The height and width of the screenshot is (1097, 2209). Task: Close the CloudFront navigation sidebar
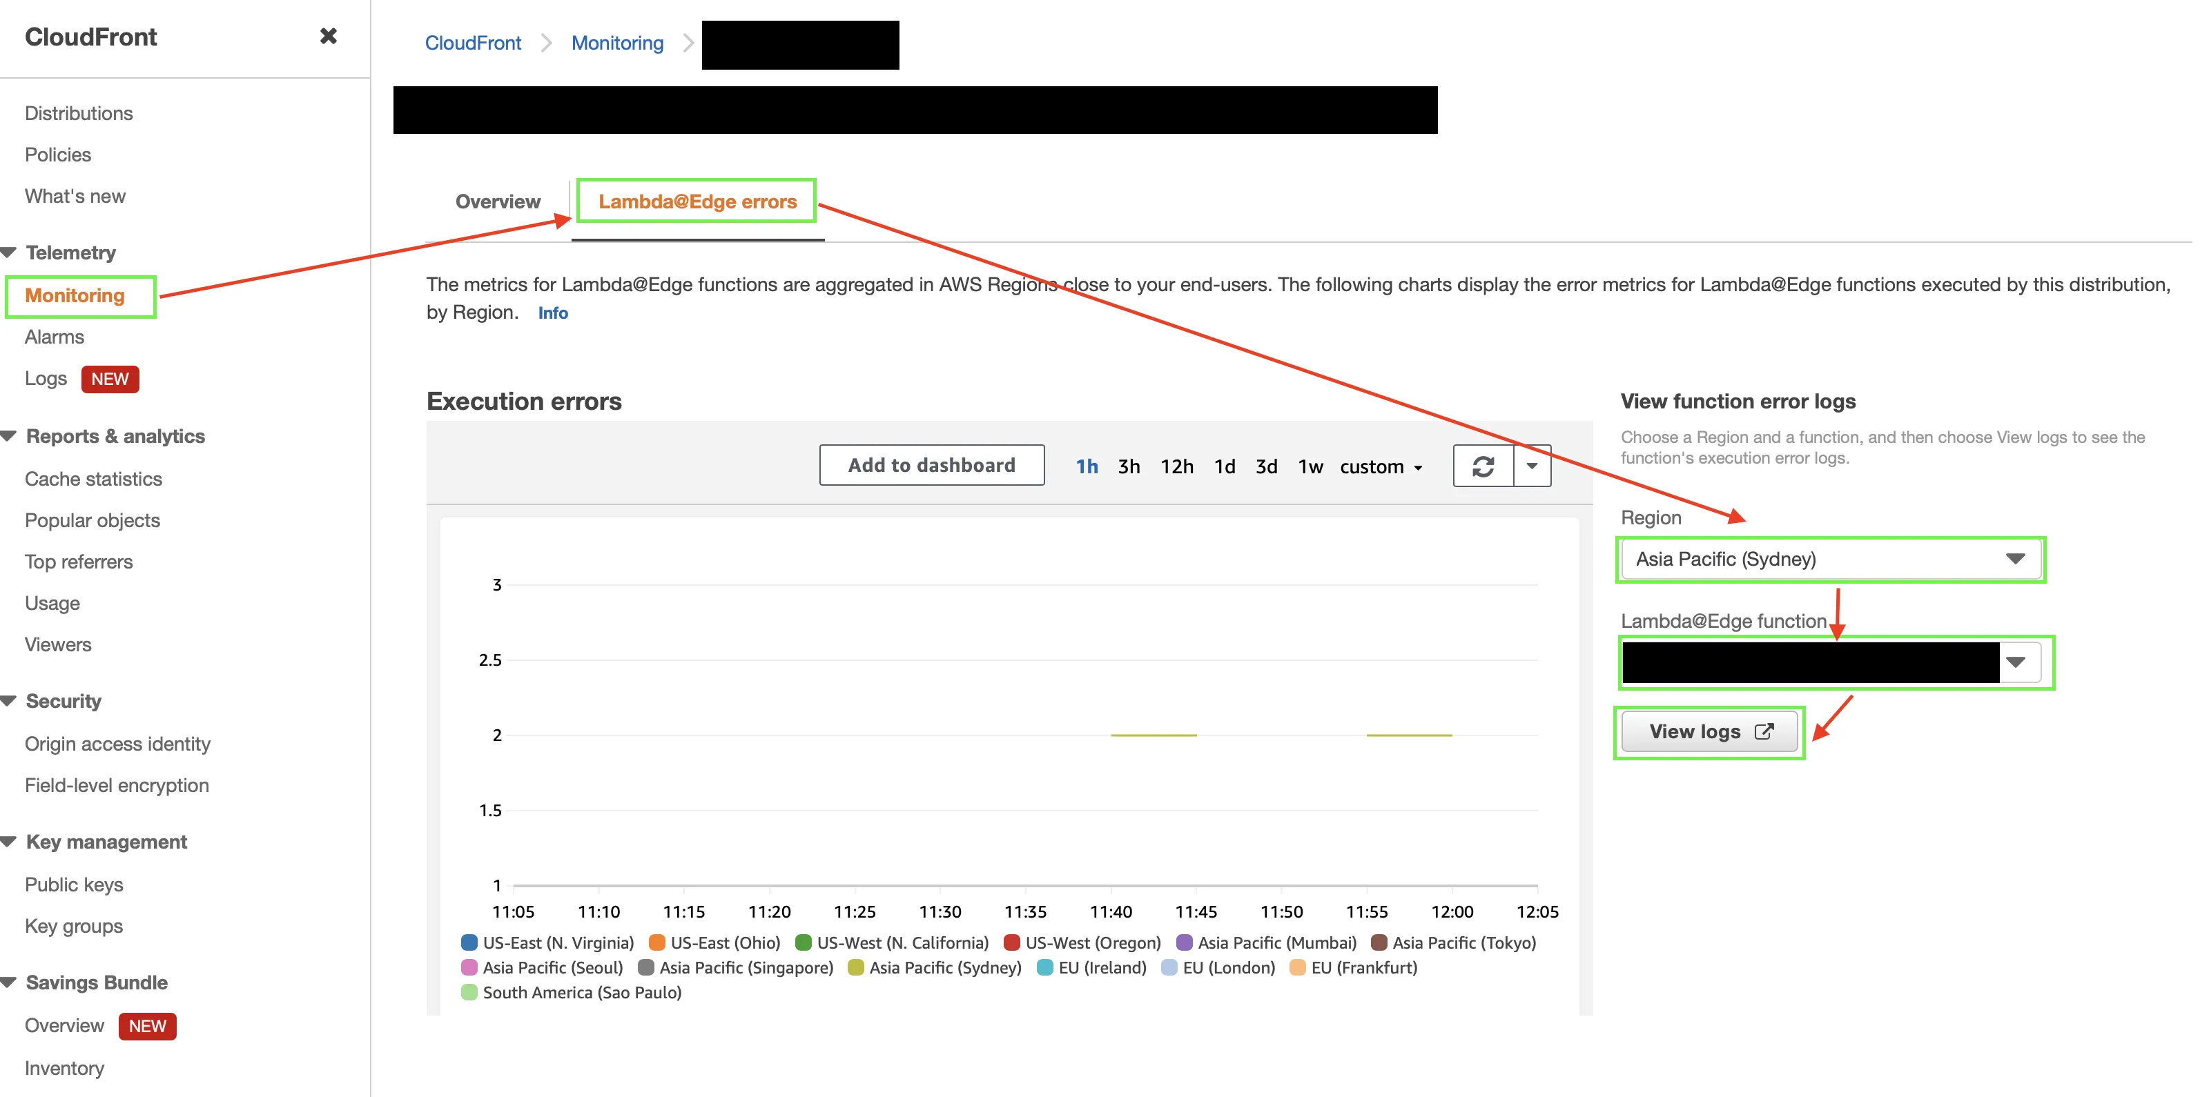[x=328, y=36]
